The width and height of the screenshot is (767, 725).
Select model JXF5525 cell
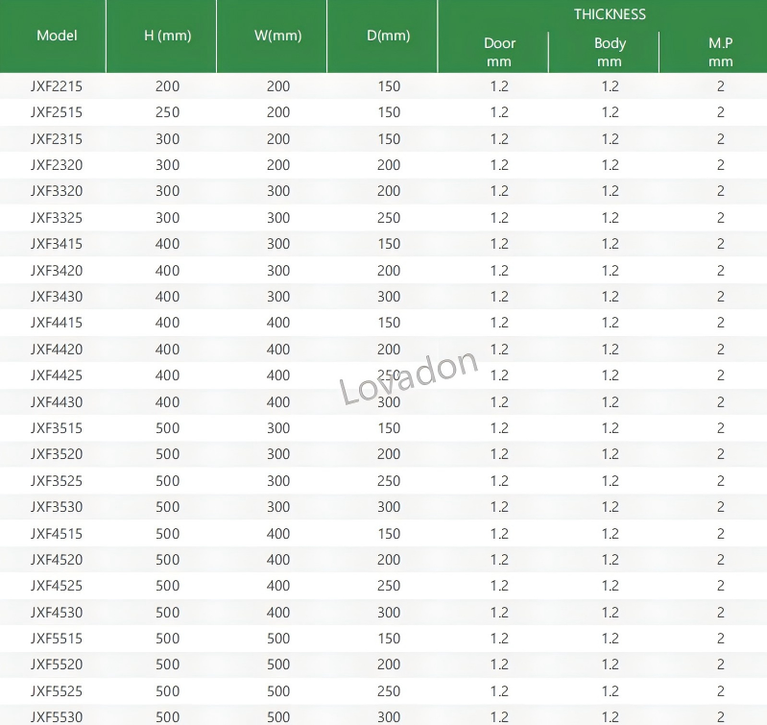(x=57, y=691)
